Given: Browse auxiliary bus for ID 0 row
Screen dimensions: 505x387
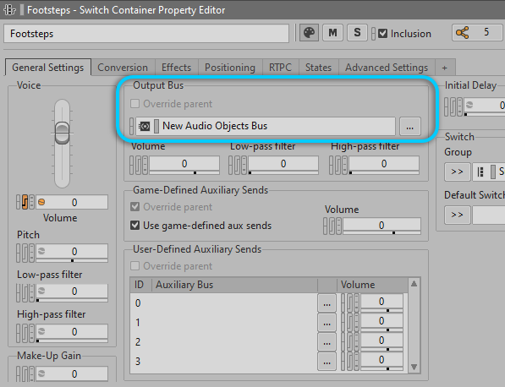Looking at the screenshot, I should pyautogui.click(x=327, y=303).
